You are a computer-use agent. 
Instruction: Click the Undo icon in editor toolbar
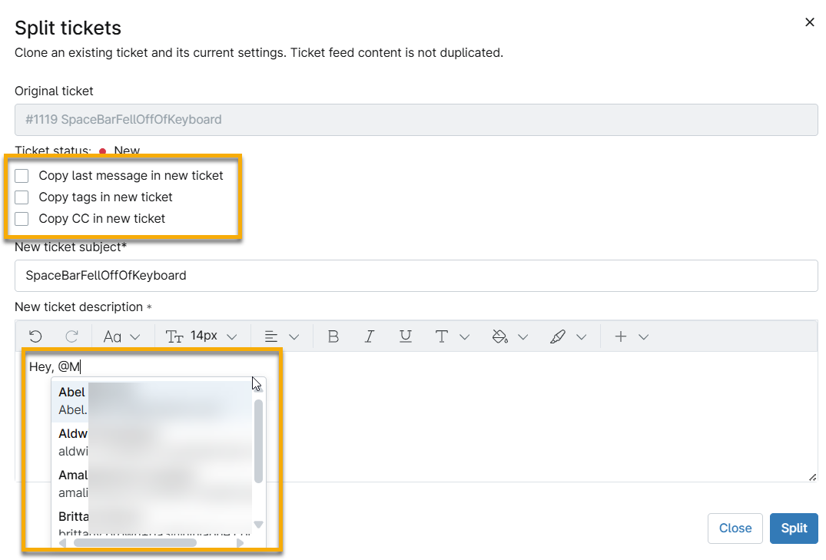click(x=35, y=336)
